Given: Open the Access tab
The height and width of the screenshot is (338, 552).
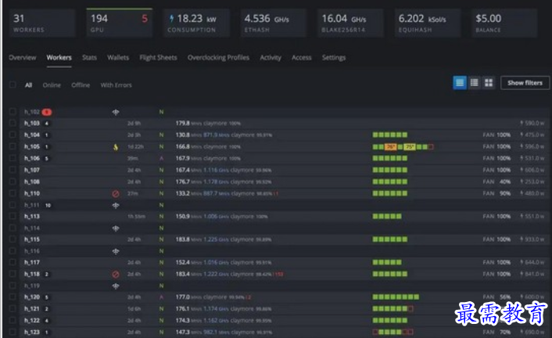Looking at the screenshot, I should point(301,57).
